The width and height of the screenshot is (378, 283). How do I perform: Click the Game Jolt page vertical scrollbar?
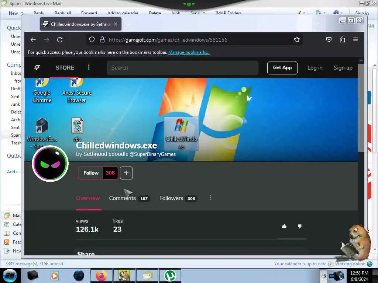361,108
